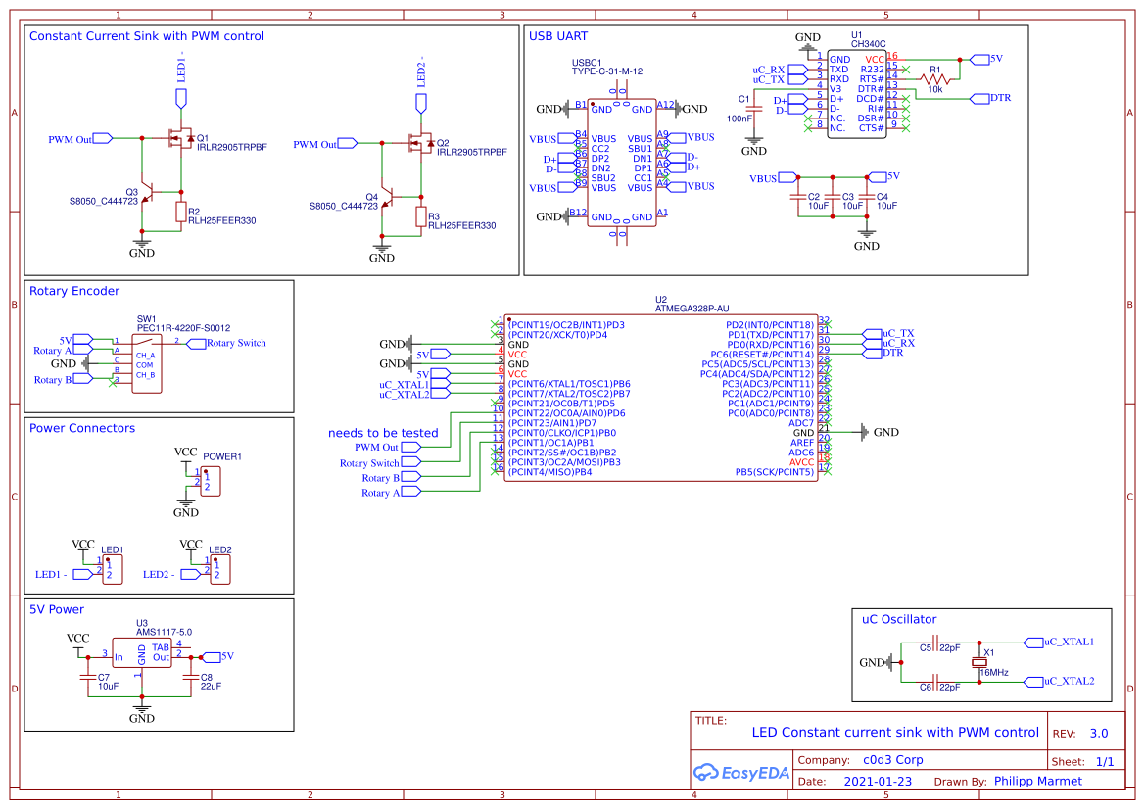Image resolution: width=1145 pixels, height=810 pixels.
Task: Select the U2 ATMEGA328P chip body
Action: coord(661,398)
